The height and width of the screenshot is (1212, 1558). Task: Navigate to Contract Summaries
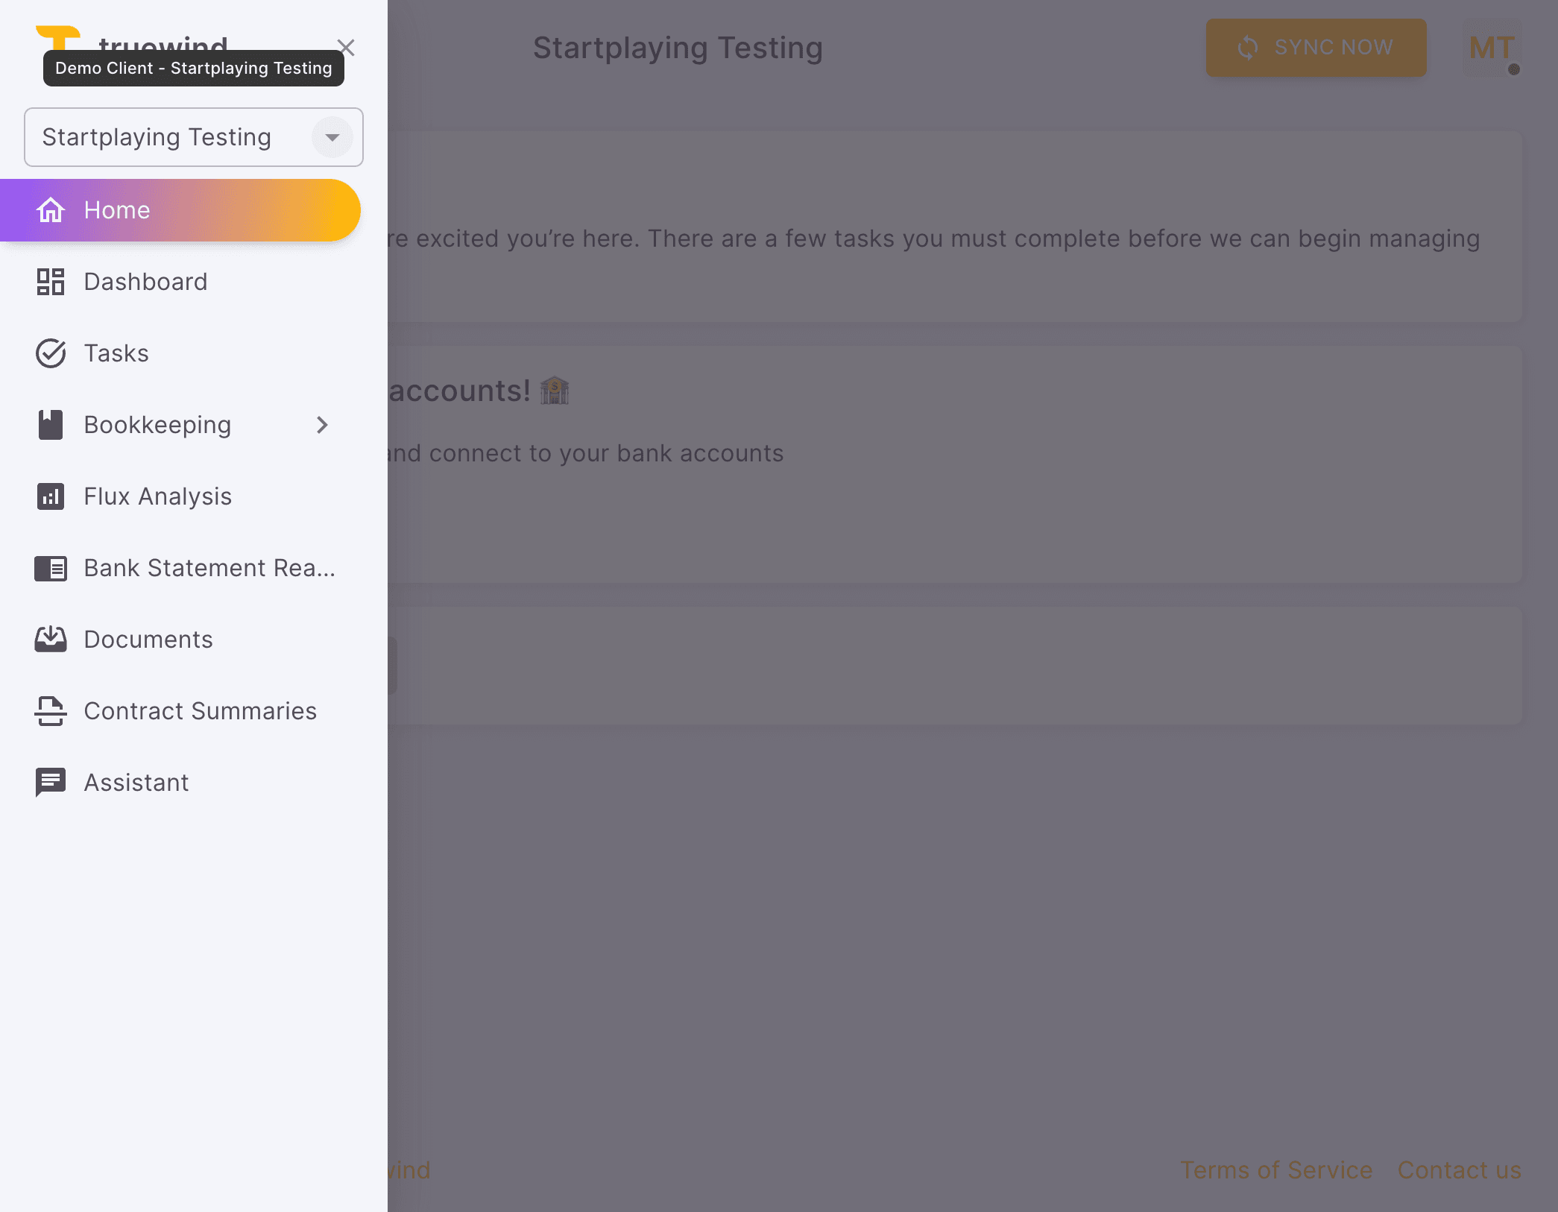200,711
